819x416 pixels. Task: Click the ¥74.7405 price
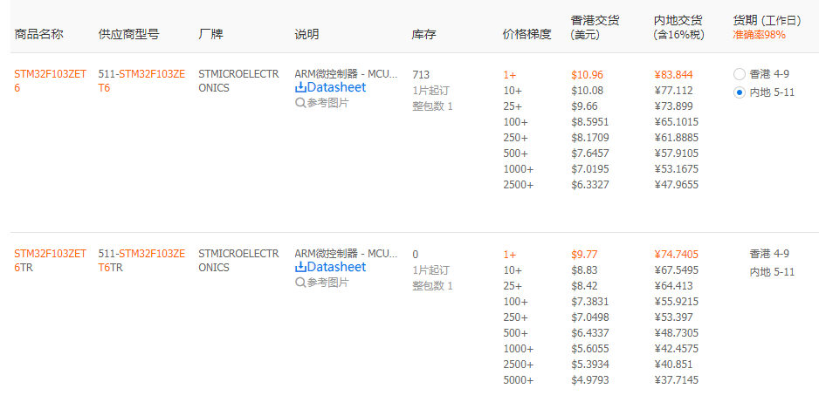pos(677,254)
